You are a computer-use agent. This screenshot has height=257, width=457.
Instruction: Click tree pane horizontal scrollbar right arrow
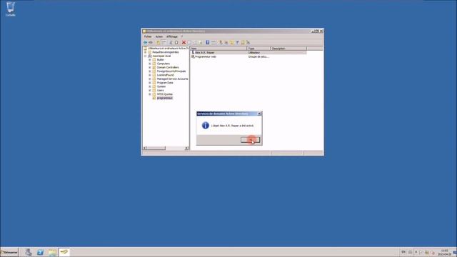(x=186, y=148)
